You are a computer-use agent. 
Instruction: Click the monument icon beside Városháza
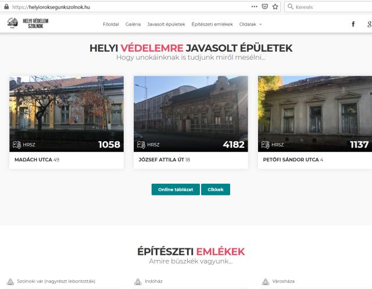click(267, 281)
